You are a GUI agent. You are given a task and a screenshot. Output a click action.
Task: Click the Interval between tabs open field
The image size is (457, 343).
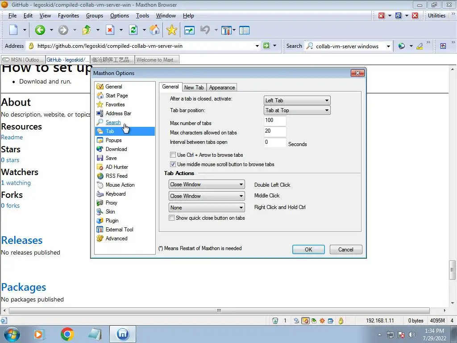275,142
